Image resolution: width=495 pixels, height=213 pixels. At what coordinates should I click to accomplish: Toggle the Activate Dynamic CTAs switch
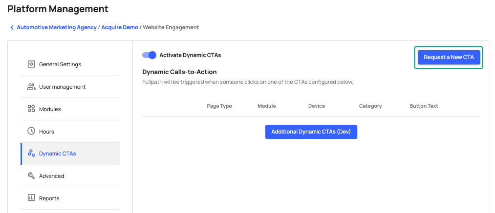pyautogui.click(x=149, y=55)
